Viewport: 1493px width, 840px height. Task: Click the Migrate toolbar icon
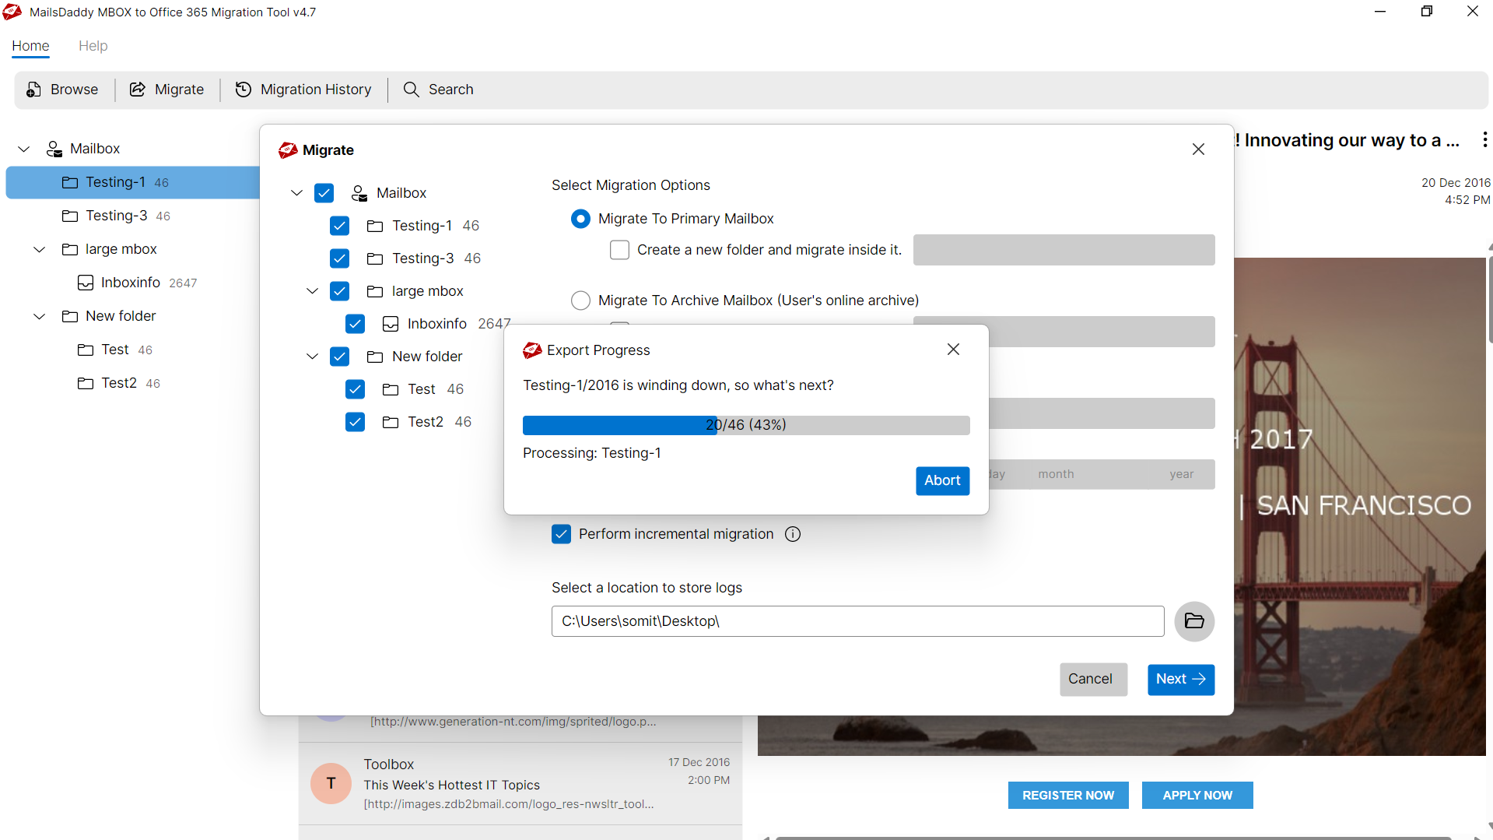point(138,90)
